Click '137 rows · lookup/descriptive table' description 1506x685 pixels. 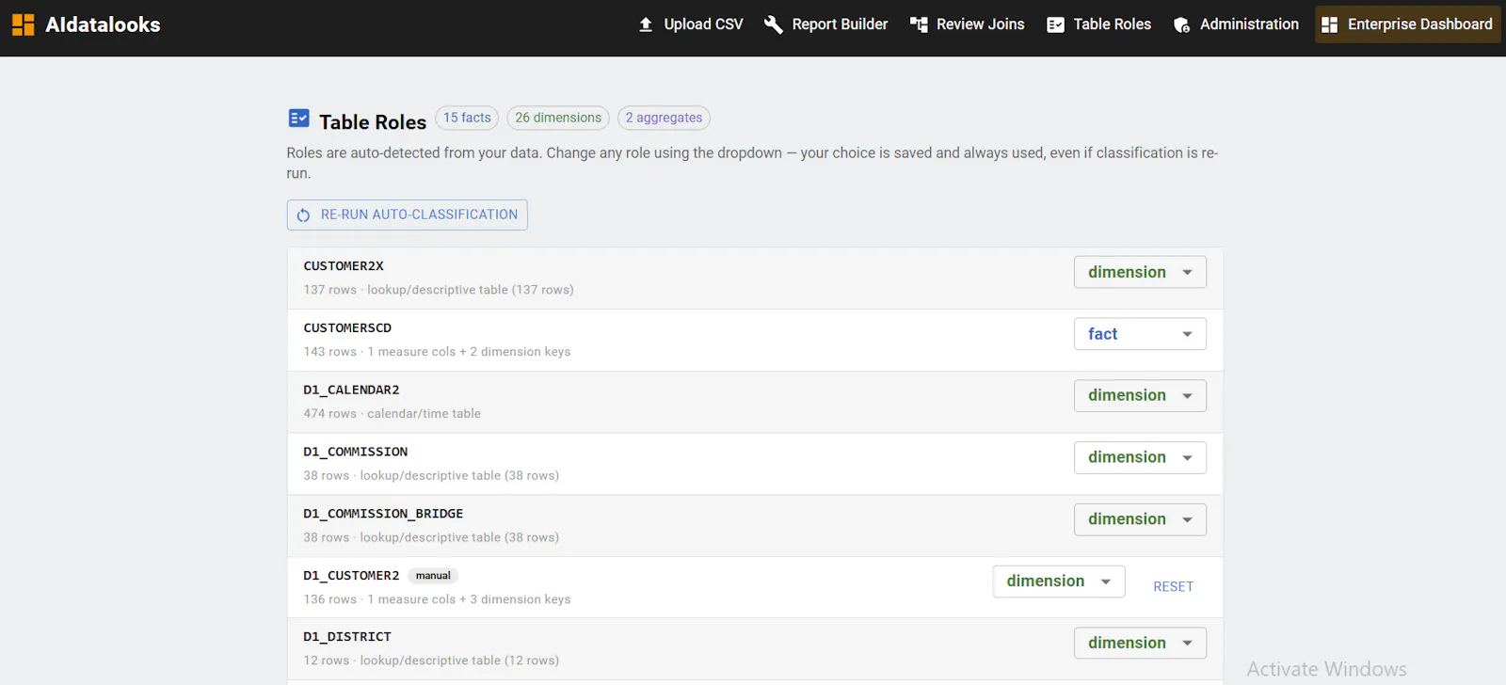coord(439,290)
